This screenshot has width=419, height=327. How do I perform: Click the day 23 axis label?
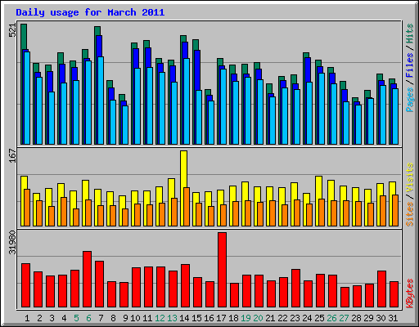tap(295, 318)
